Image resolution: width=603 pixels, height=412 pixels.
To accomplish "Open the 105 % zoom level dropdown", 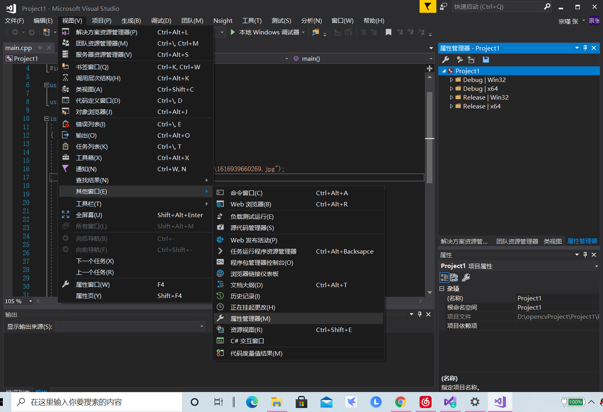I will pyautogui.click(x=30, y=301).
